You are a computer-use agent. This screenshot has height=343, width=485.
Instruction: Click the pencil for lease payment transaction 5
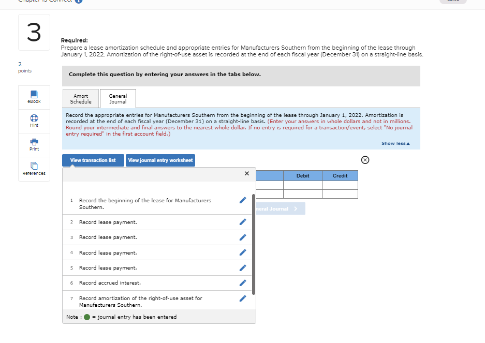click(242, 267)
